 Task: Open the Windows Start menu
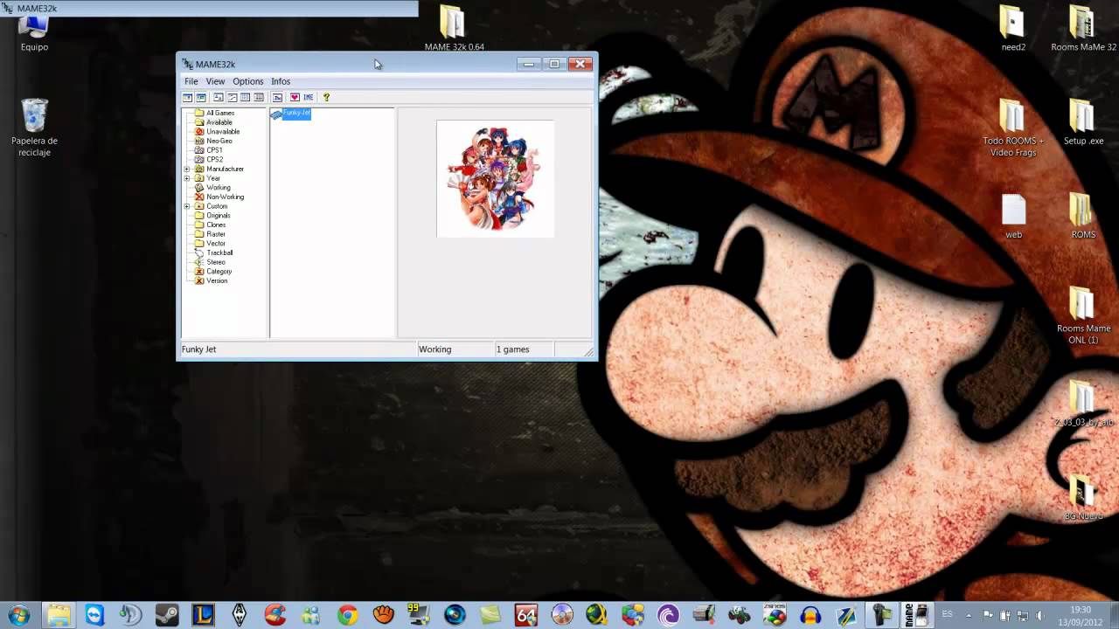tap(18, 615)
